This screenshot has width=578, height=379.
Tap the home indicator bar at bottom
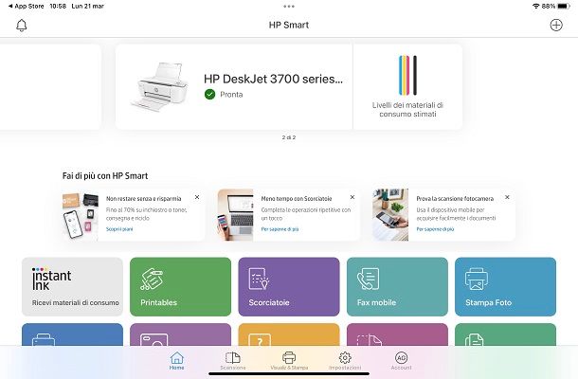[x=289, y=374]
